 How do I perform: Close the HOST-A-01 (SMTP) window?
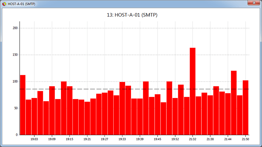[253, 3]
